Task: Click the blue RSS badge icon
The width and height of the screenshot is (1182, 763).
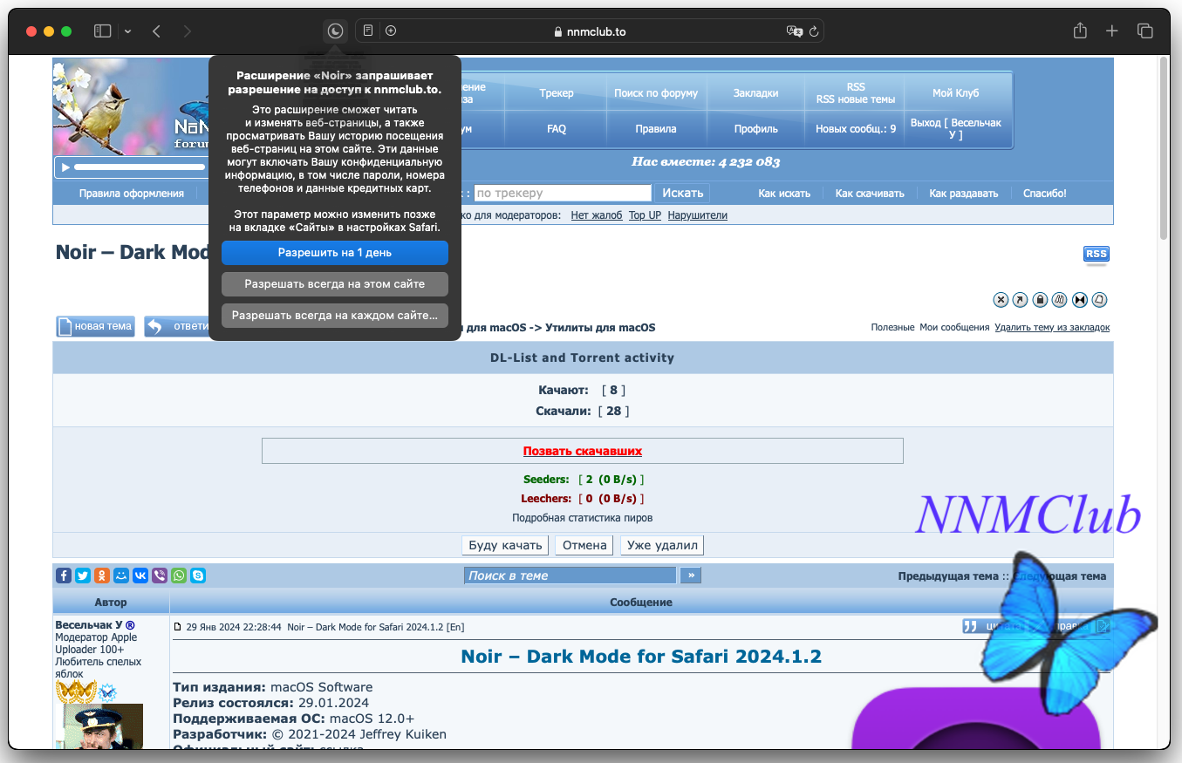Action: tap(1096, 255)
